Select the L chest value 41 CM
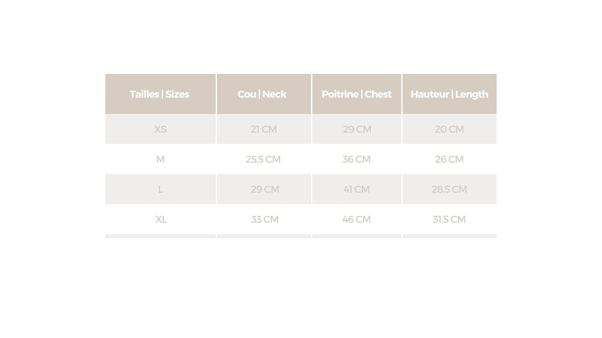The width and height of the screenshot is (602, 338). [356, 189]
